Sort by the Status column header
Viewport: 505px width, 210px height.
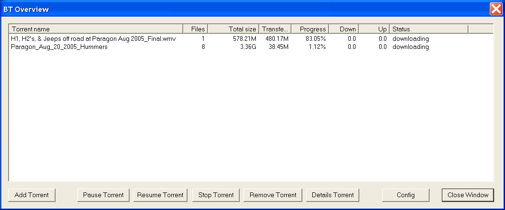[x=429, y=29]
